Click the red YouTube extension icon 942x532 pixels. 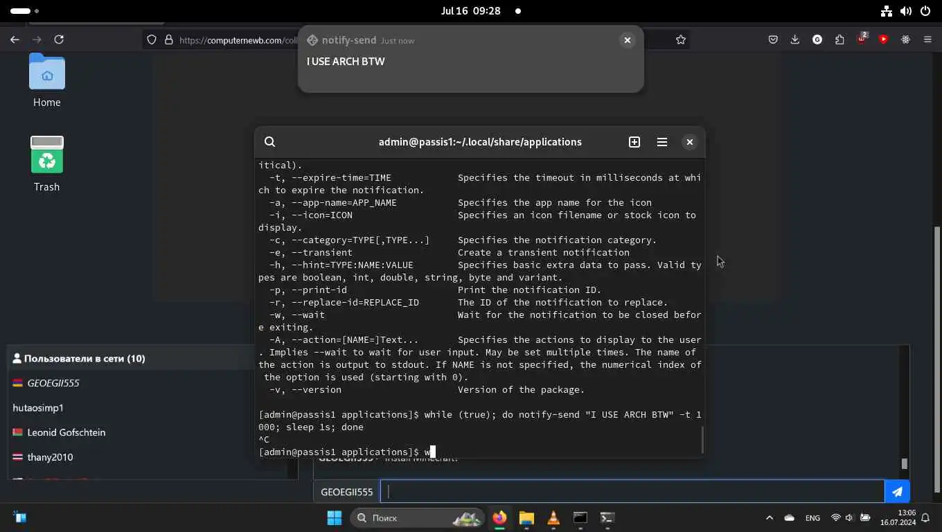click(883, 39)
